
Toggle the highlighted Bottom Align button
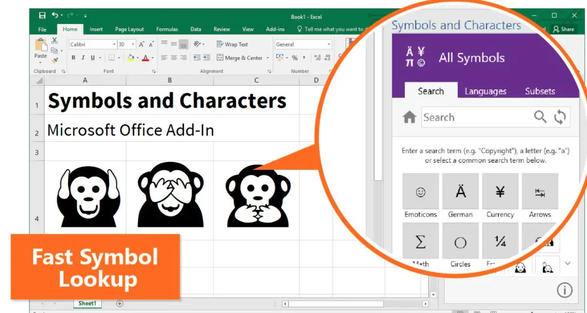[183, 44]
